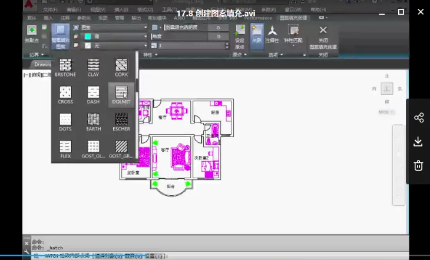Click the video progress bar at bottom
Viewport: 430px width, 260px height.
click(x=215, y=255)
